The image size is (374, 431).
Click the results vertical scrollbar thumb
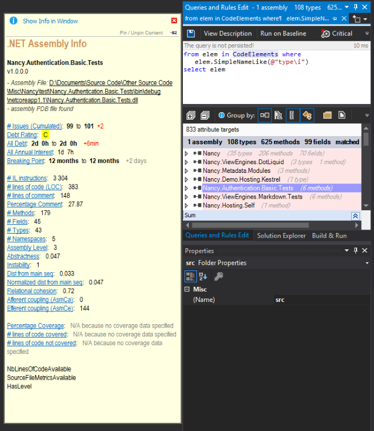coord(366,140)
